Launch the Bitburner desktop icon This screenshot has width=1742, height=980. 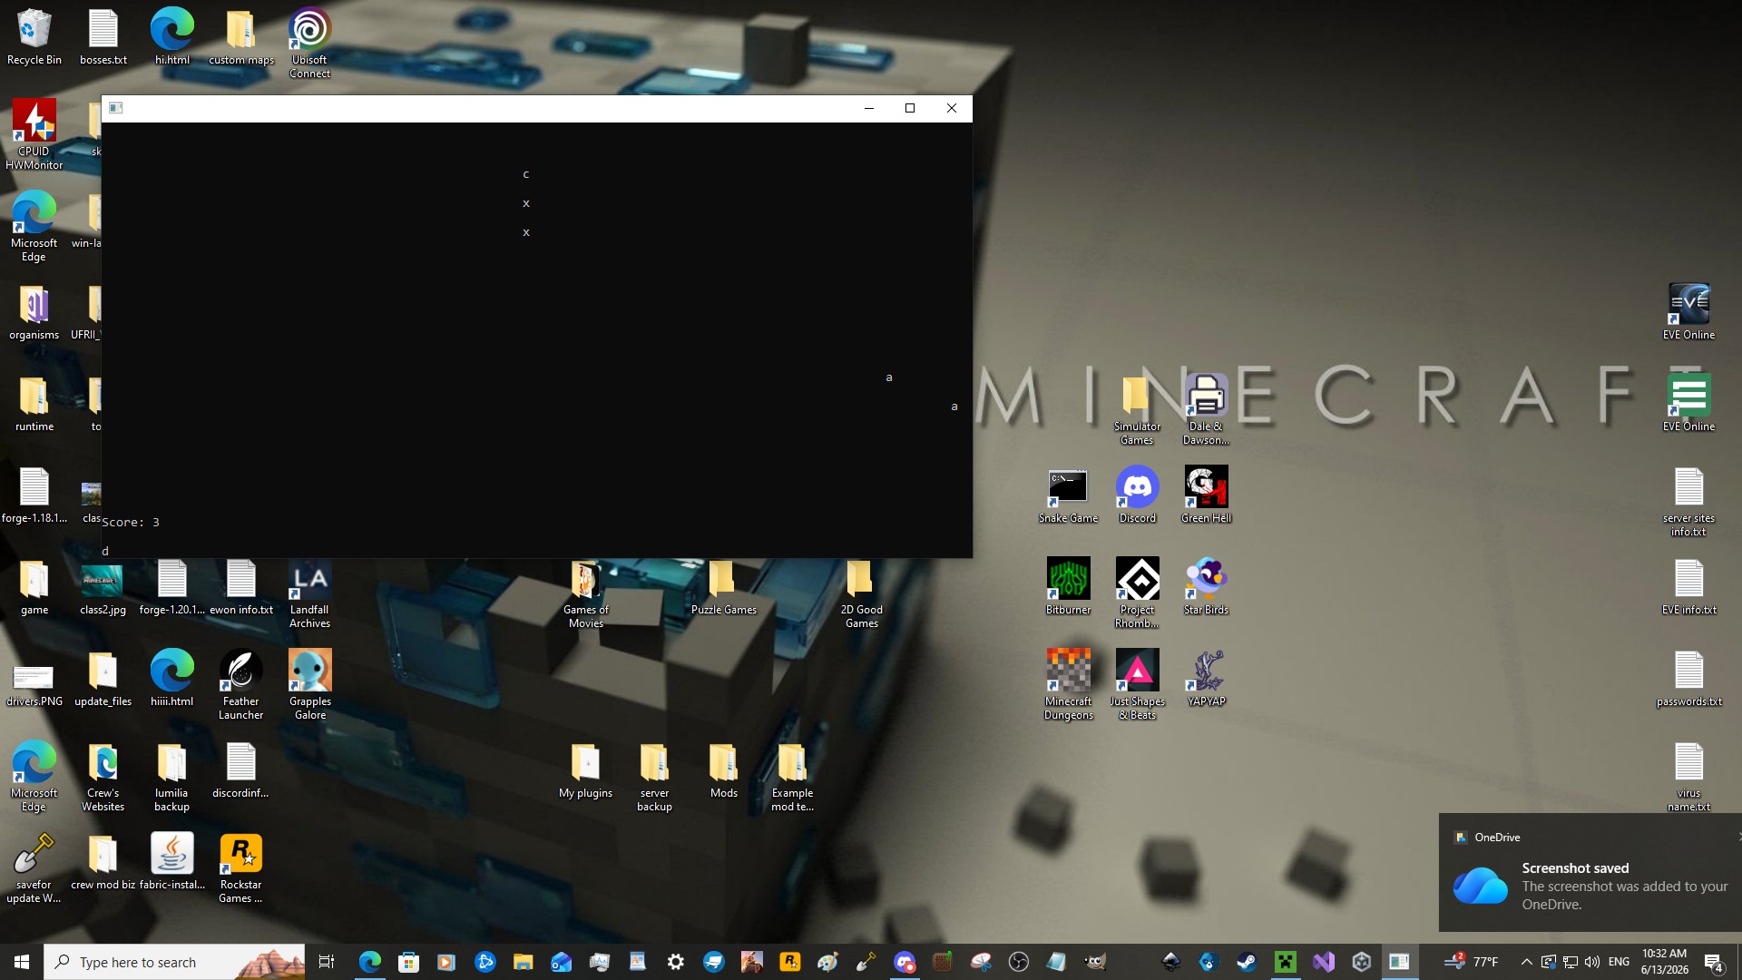click(x=1068, y=586)
